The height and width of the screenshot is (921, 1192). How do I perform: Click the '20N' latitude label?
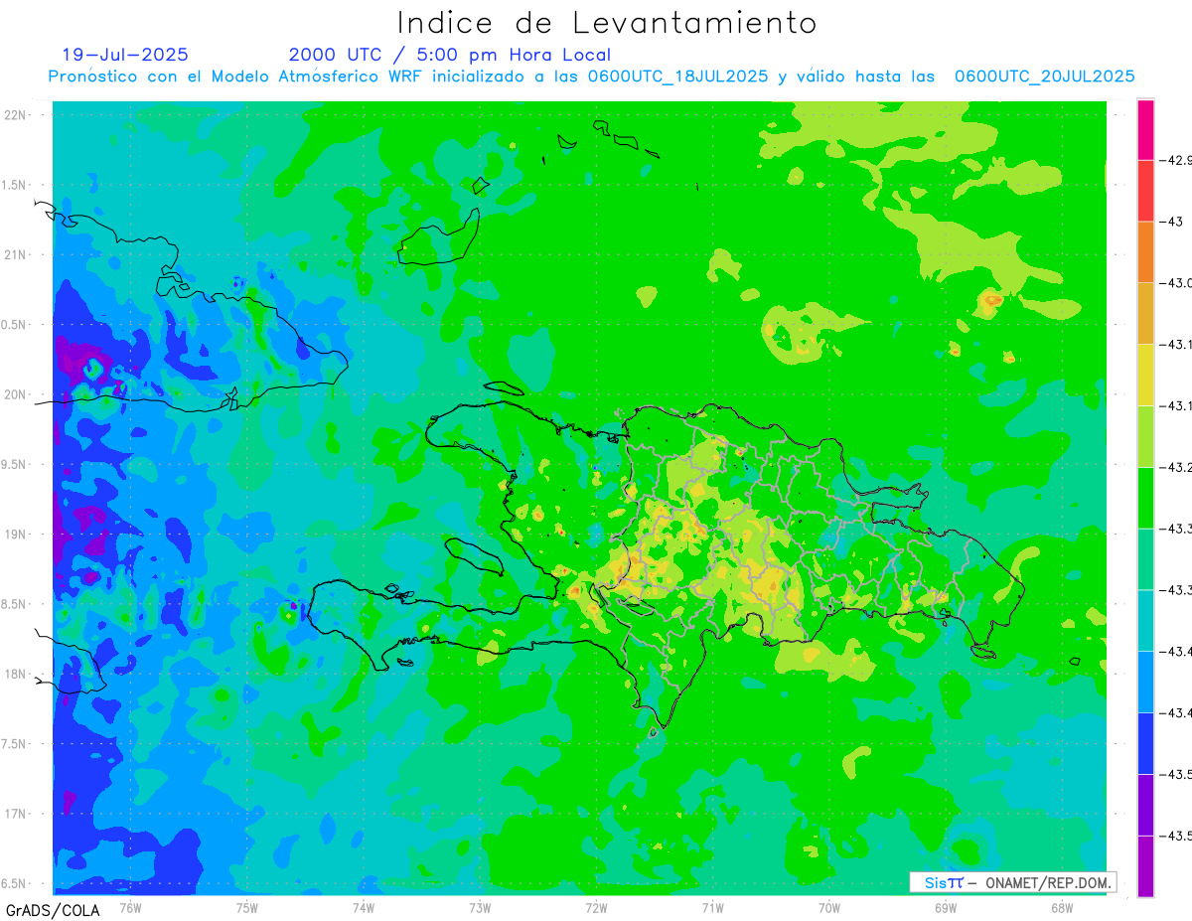(x=15, y=394)
